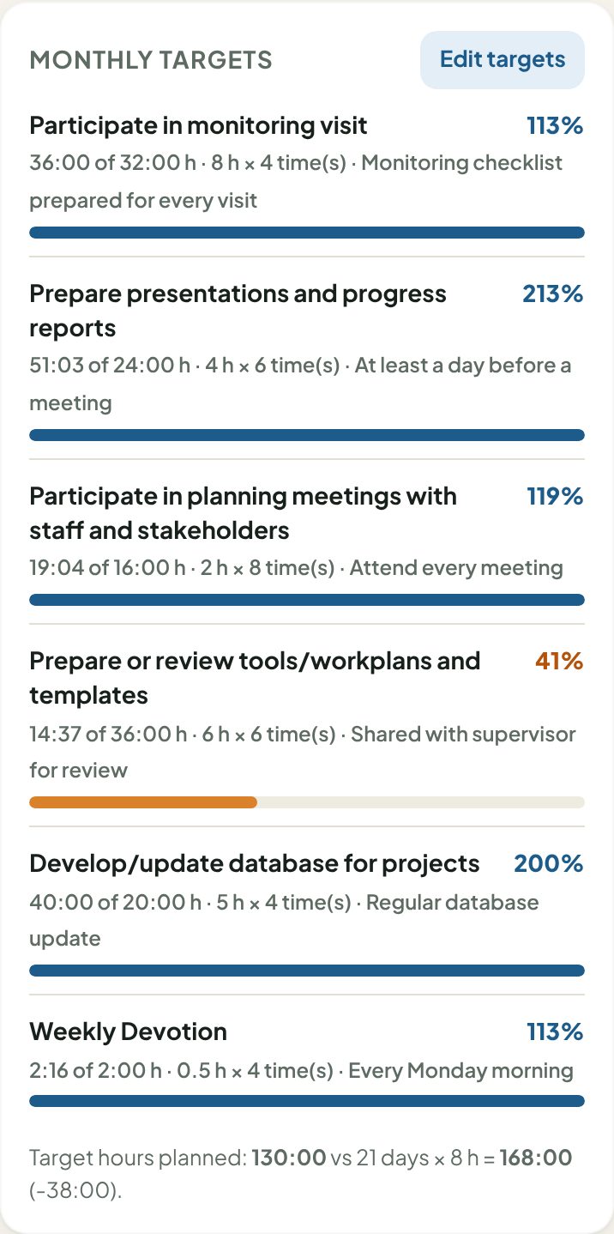Click the Target hours planned summary

point(301,1175)
